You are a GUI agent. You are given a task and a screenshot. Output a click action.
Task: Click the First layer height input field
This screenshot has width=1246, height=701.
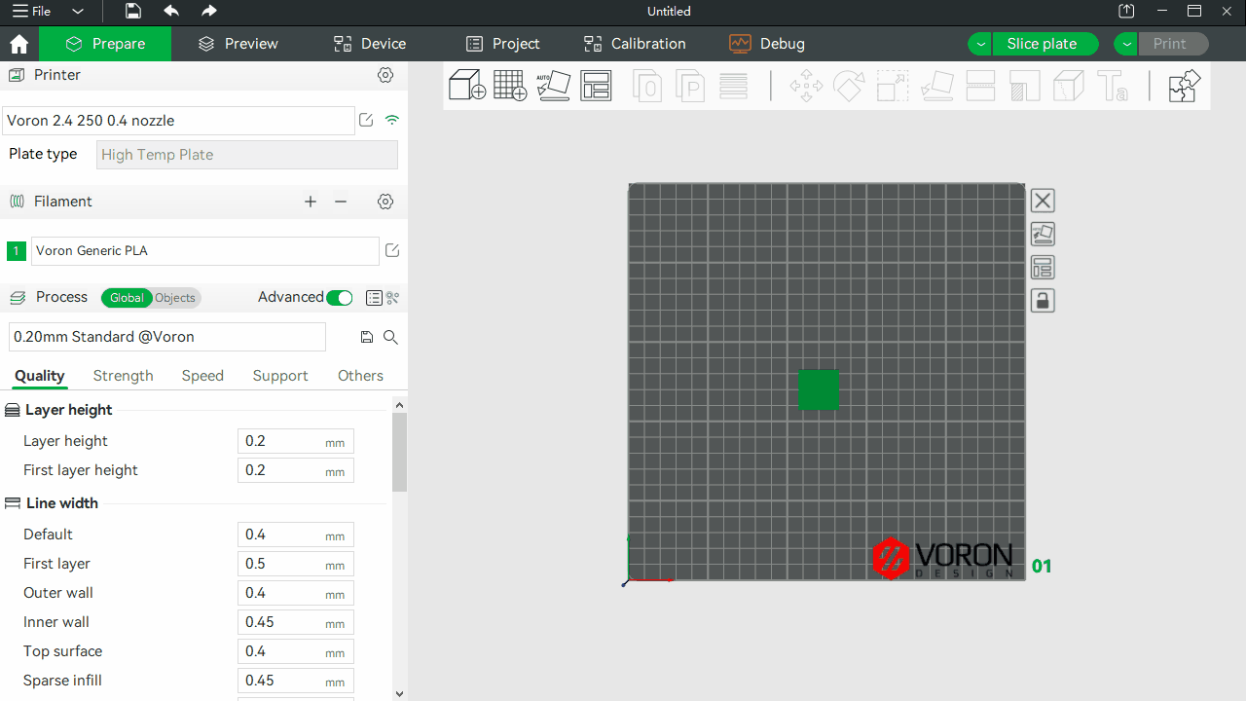point(282,470)
